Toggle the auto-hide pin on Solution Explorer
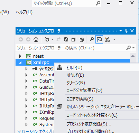The height and width of the screenshot is (133, 139). click(126, 31)
